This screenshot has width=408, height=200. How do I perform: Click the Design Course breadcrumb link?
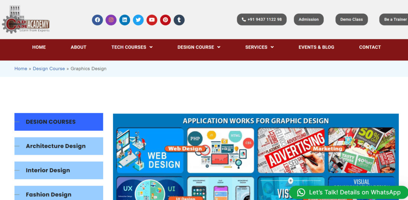point(49,69)
